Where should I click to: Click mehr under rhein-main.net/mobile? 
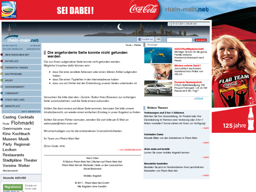click(205, 157)
